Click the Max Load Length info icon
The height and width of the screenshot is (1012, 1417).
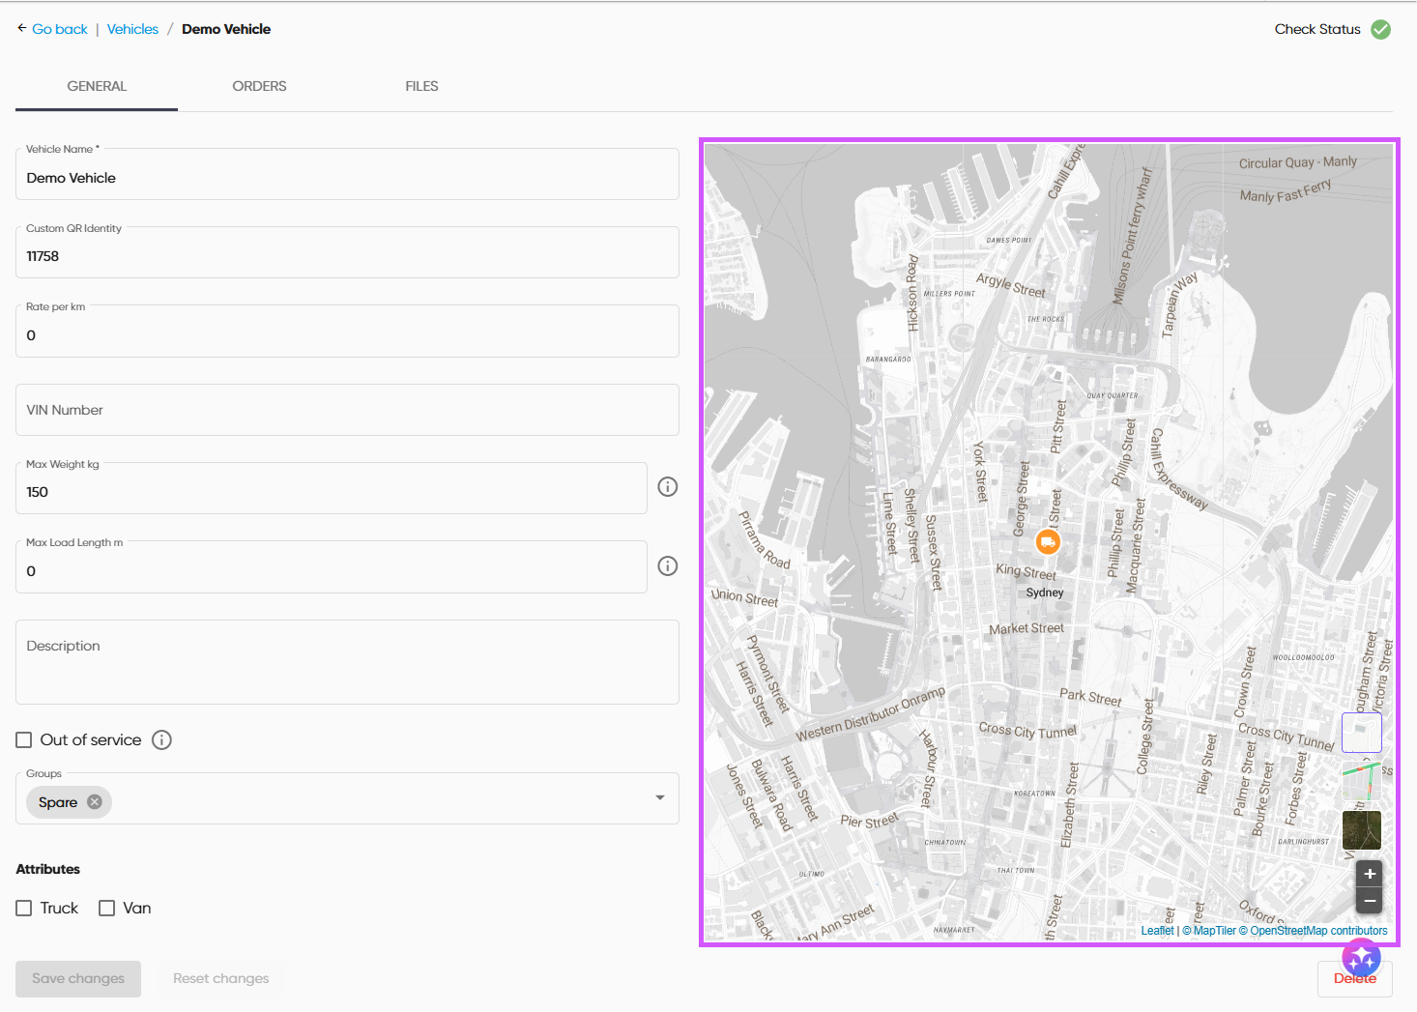click(667, 565)
